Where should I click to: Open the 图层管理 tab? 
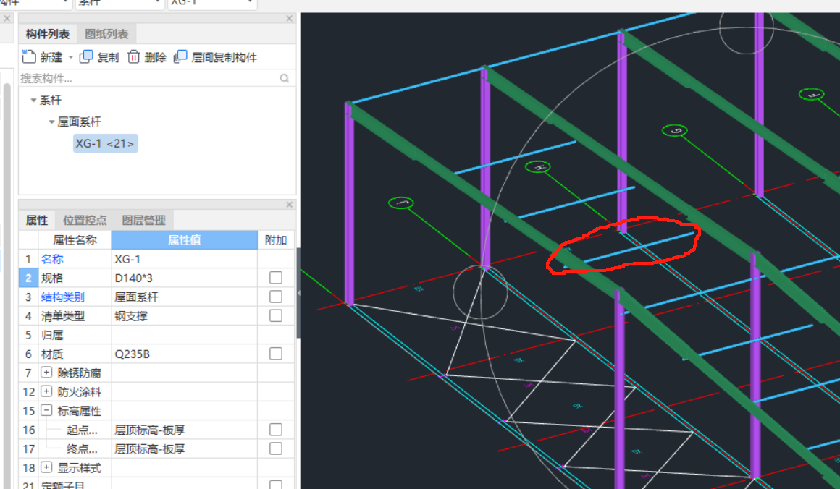(143, 220)
